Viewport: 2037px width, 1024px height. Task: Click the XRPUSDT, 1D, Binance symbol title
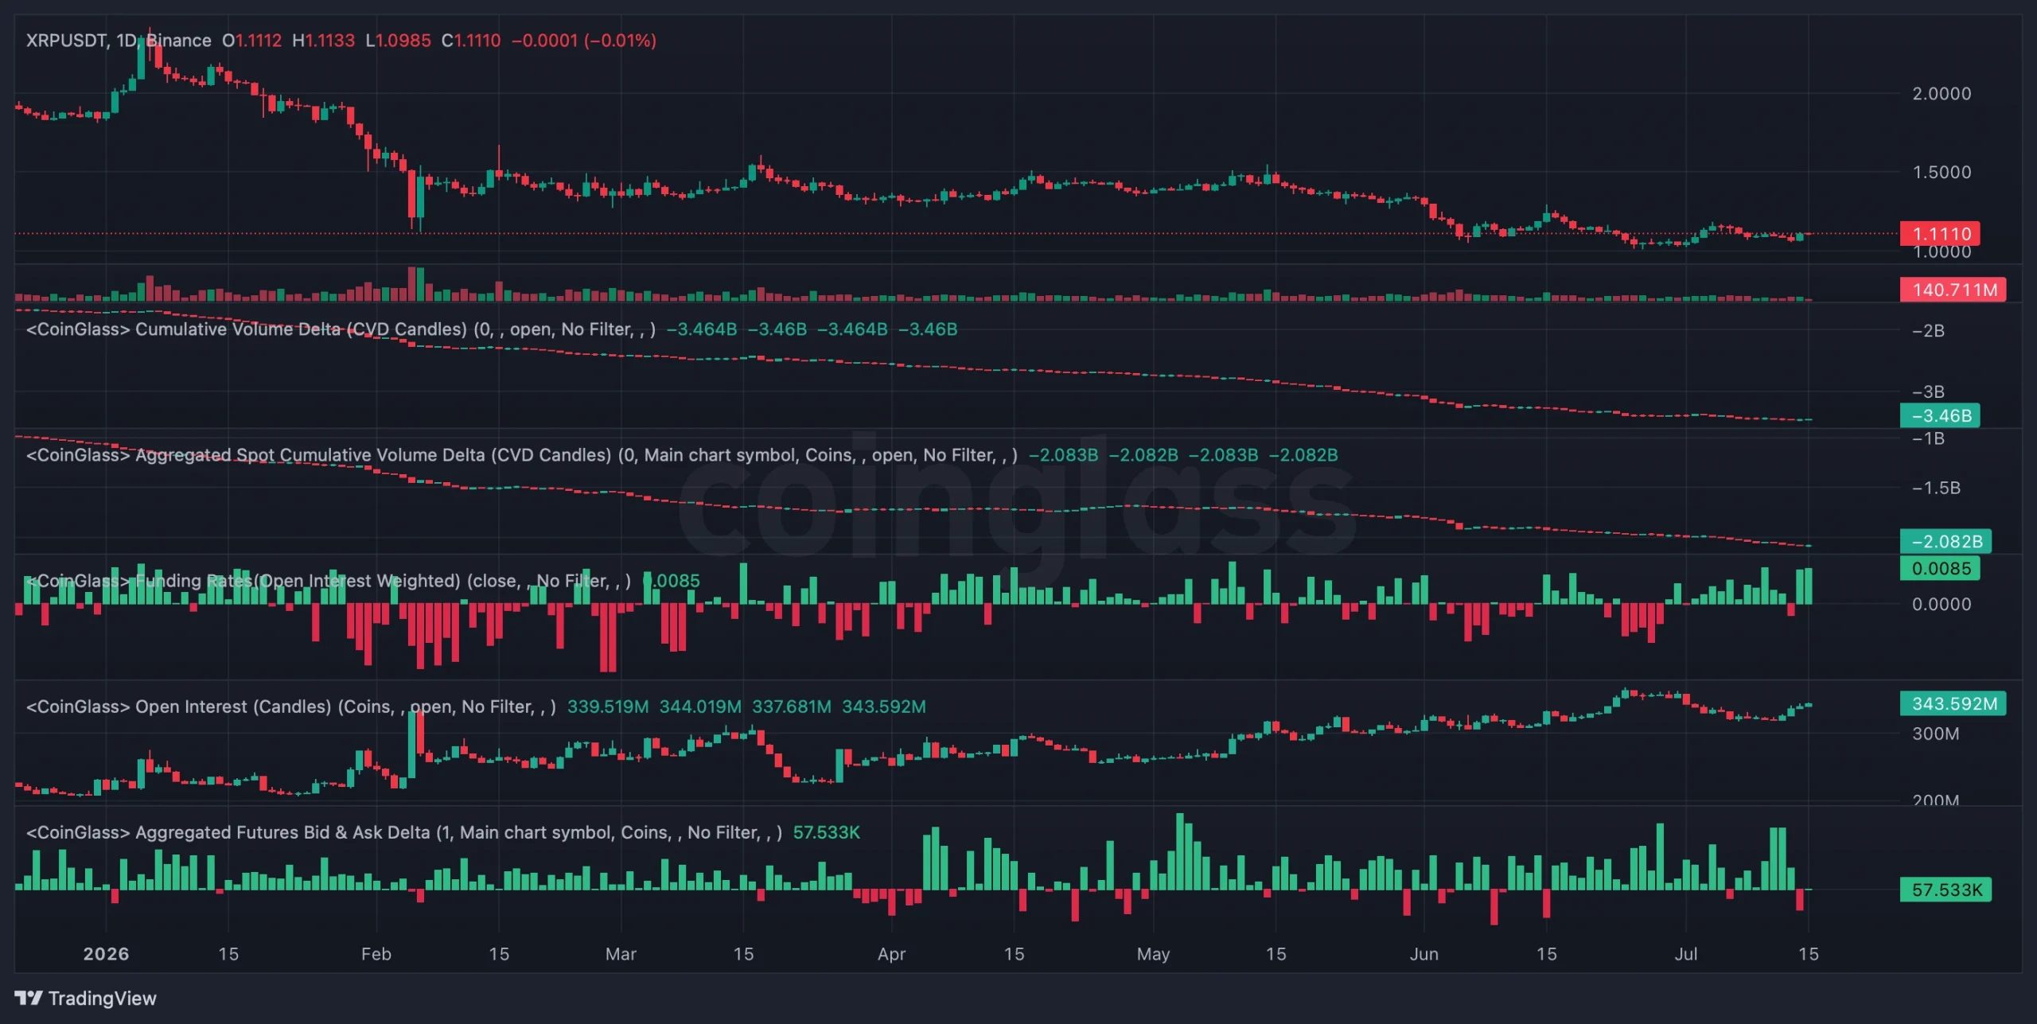119,41
